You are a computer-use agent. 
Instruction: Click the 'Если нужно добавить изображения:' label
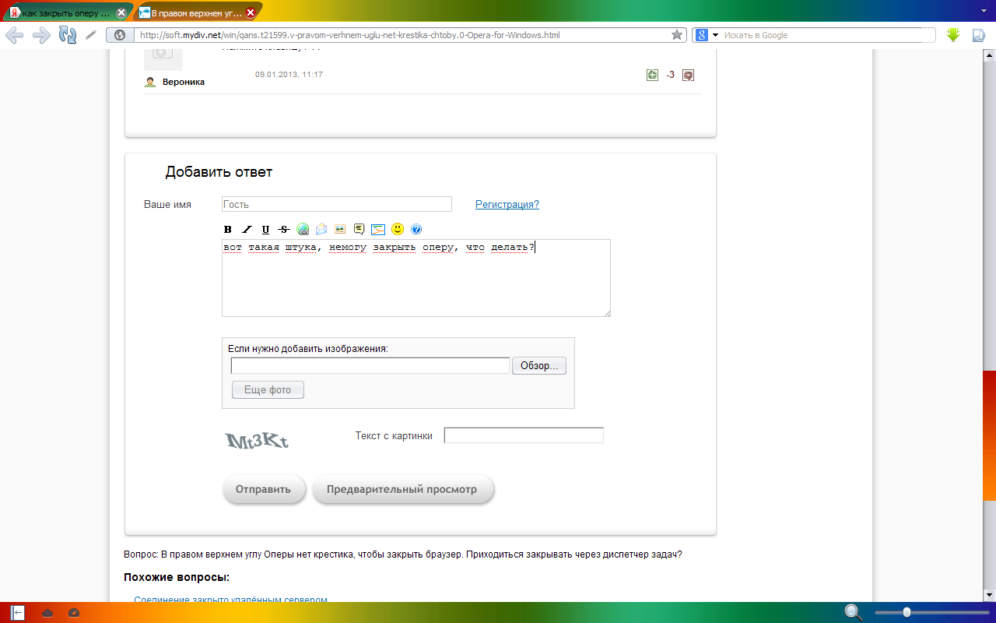tap(307, 349)
